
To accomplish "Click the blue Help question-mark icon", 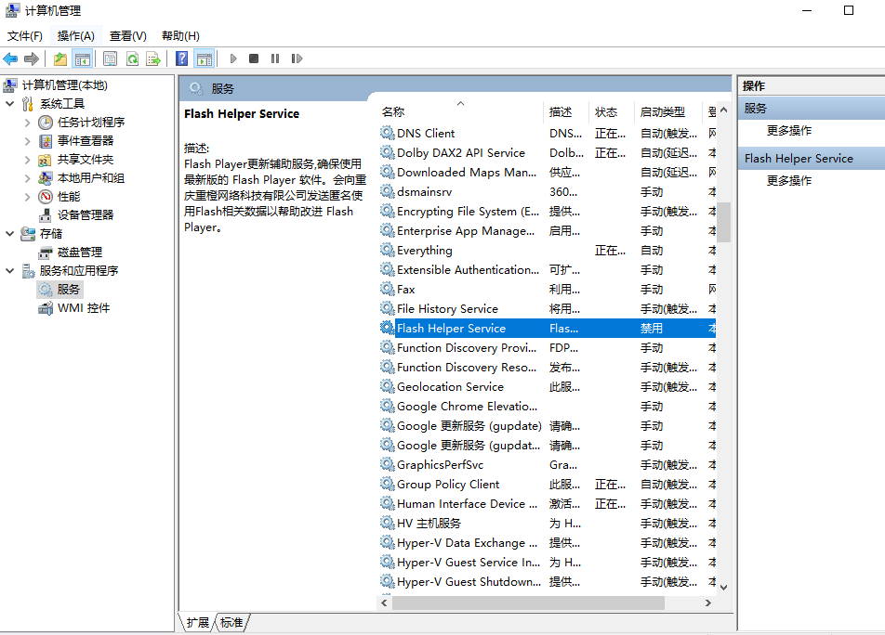I will click(x=182, y=58).
